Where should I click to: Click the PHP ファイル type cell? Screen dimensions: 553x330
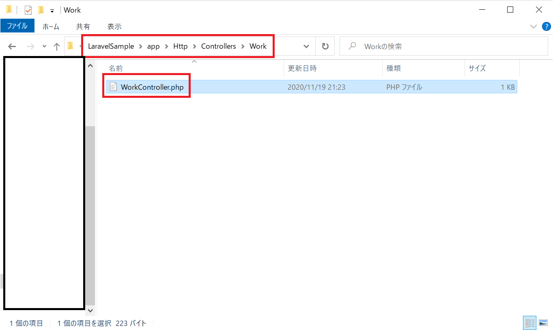coord(404,87)
